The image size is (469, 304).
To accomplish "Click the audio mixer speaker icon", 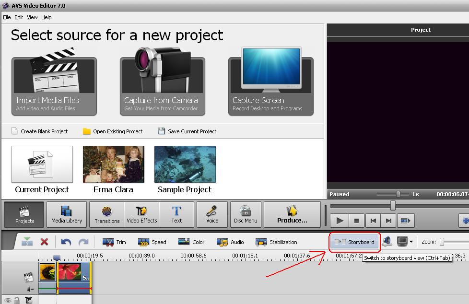I will (x=387, y=242).
